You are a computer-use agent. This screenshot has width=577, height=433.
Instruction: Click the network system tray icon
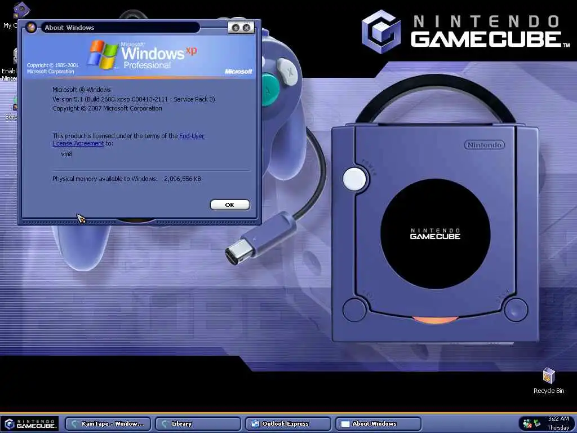tap(537, 423)
